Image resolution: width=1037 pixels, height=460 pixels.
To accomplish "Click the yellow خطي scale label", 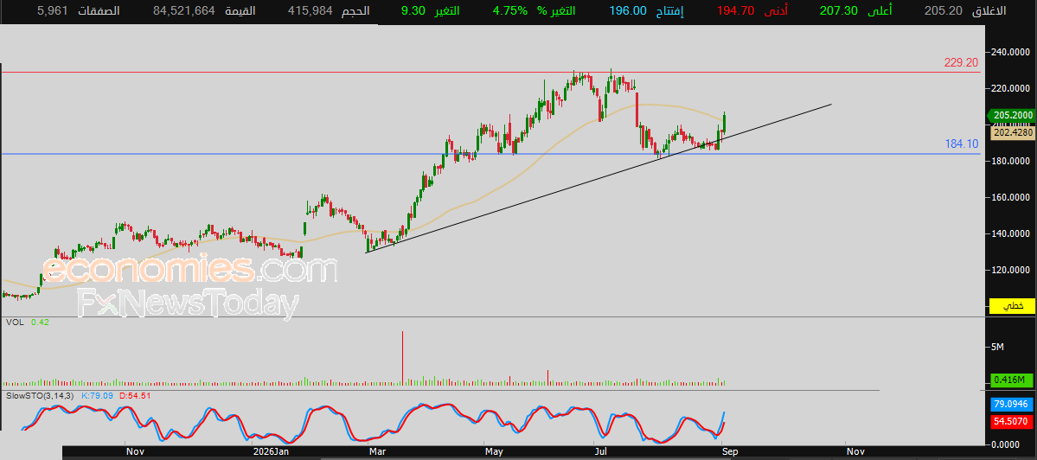I will coord(1011,305).
